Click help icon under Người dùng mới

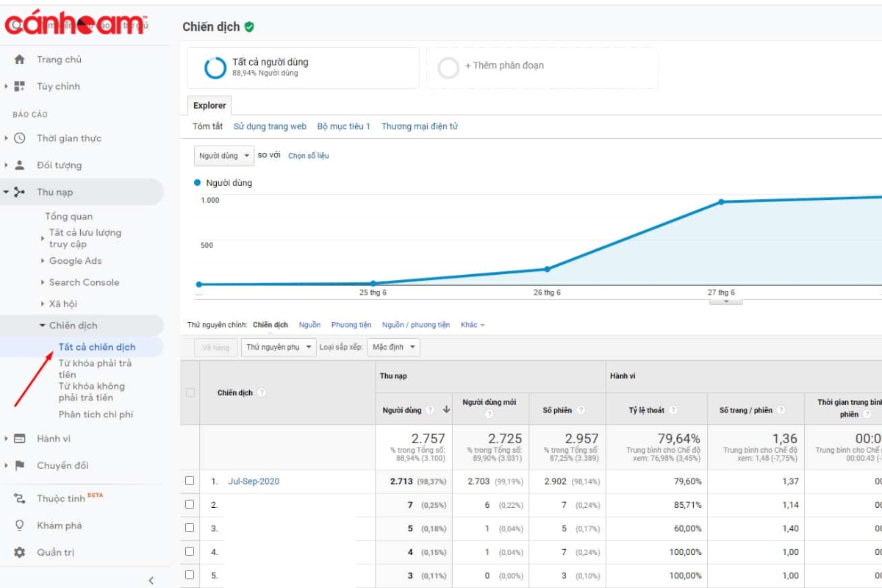pyautogui.click(x=490, y=415)
